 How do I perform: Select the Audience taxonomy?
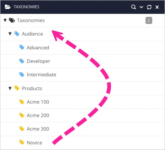(33, 34)
